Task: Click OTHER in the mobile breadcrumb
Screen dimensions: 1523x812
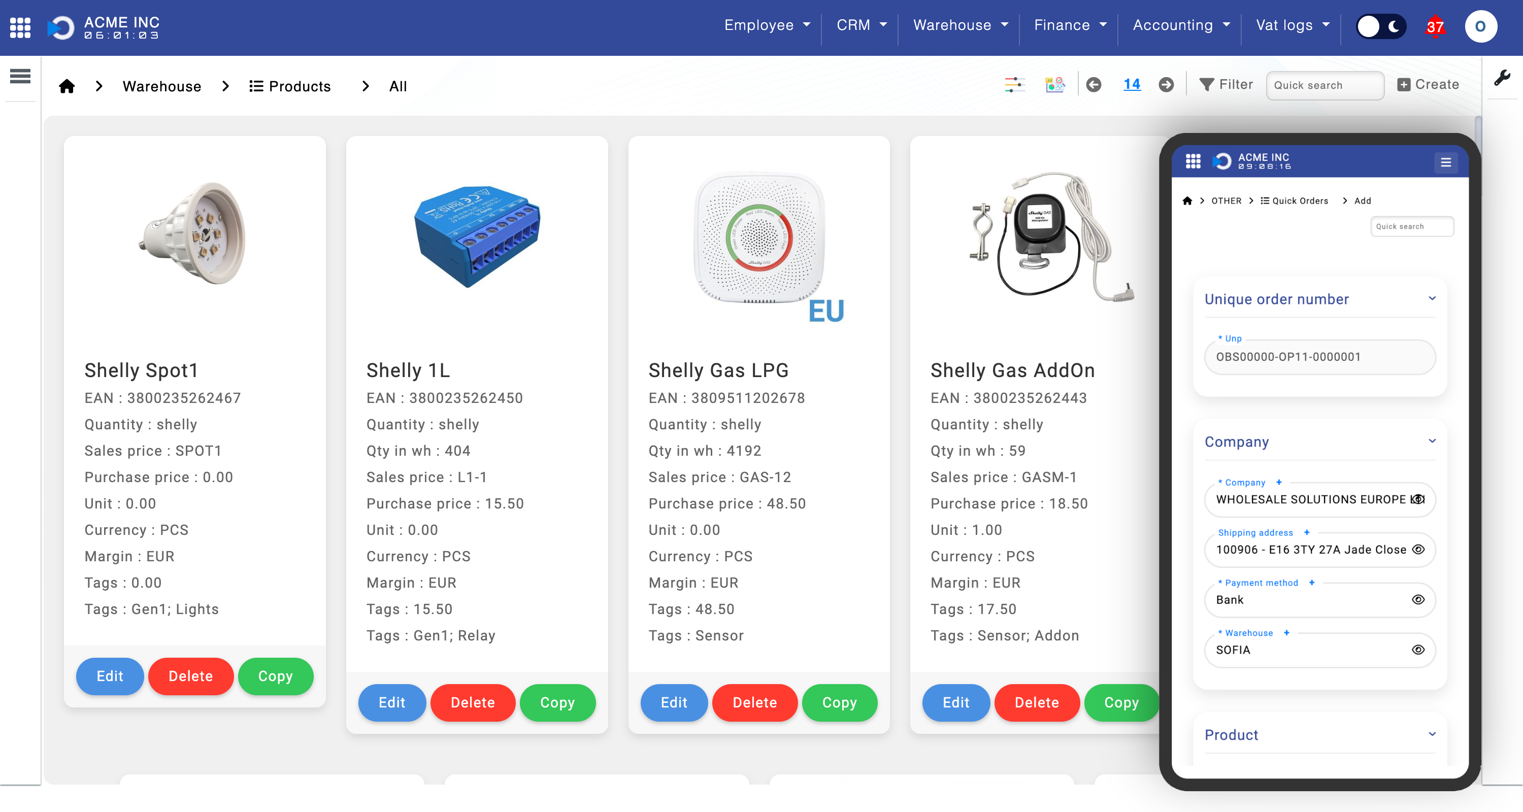Action: (x=1226, y=201)
